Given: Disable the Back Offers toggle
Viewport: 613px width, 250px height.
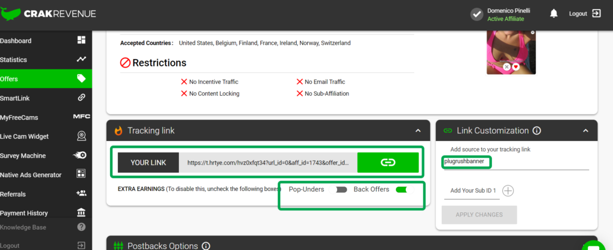Looking at the screenshot, I should click(x=405, y=190).
